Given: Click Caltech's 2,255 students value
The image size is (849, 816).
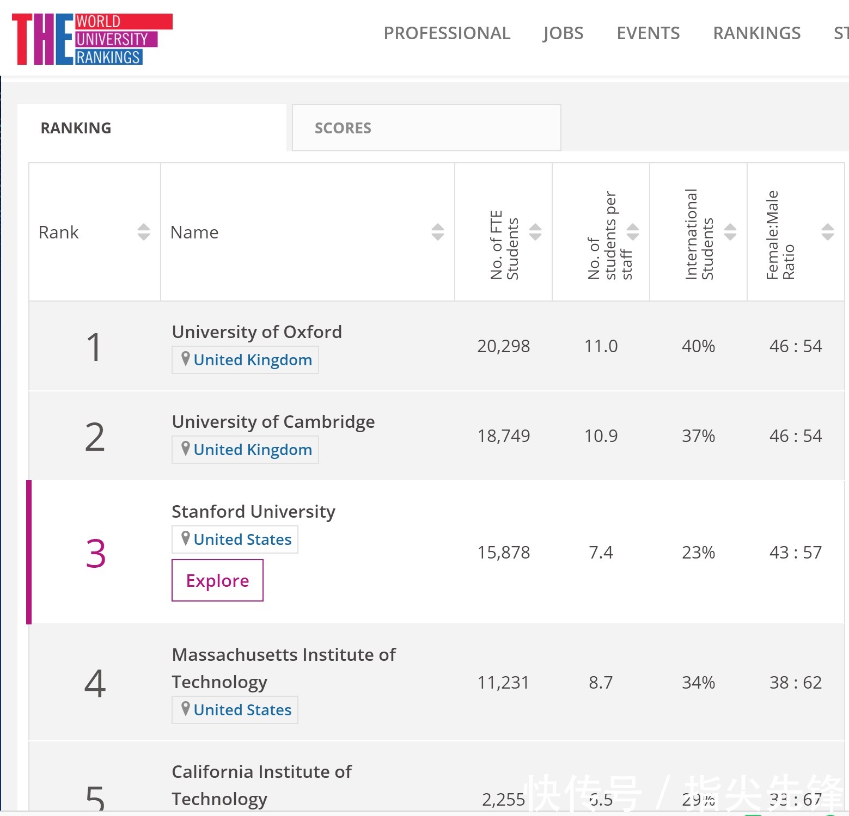Looking at the screenshot, I should [x=504, y=799].
